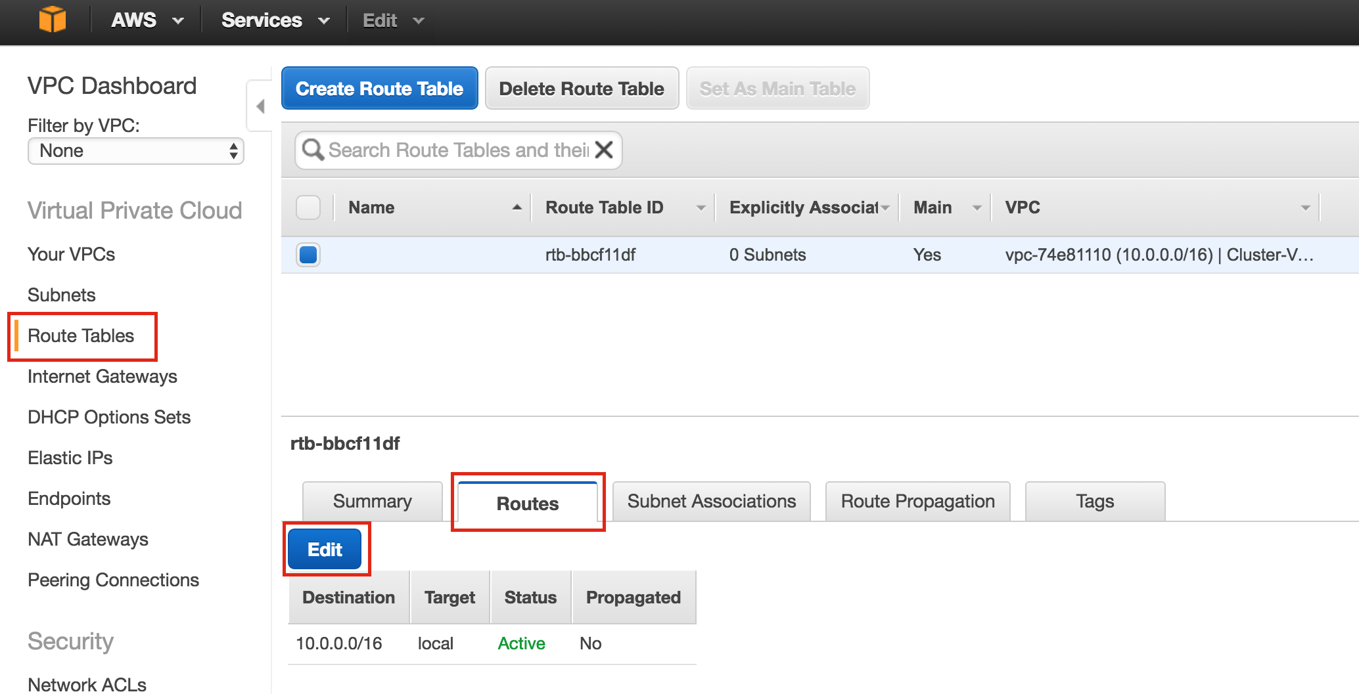Click the Destination column header

(x=349, y=597)
